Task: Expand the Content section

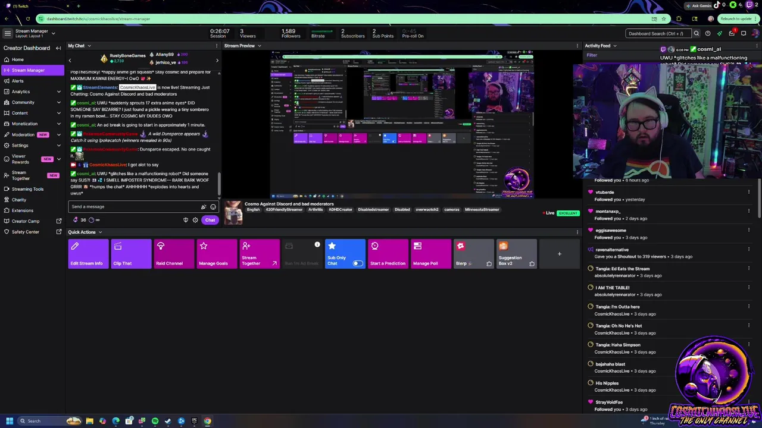Action: pyautogui.click(x=58, y=113)
